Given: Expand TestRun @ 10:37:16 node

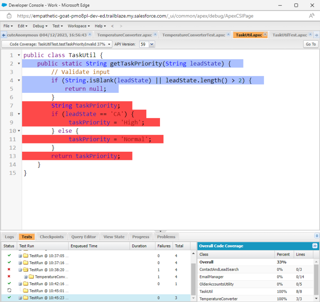Looking at the screenshot, I should 20,263.
